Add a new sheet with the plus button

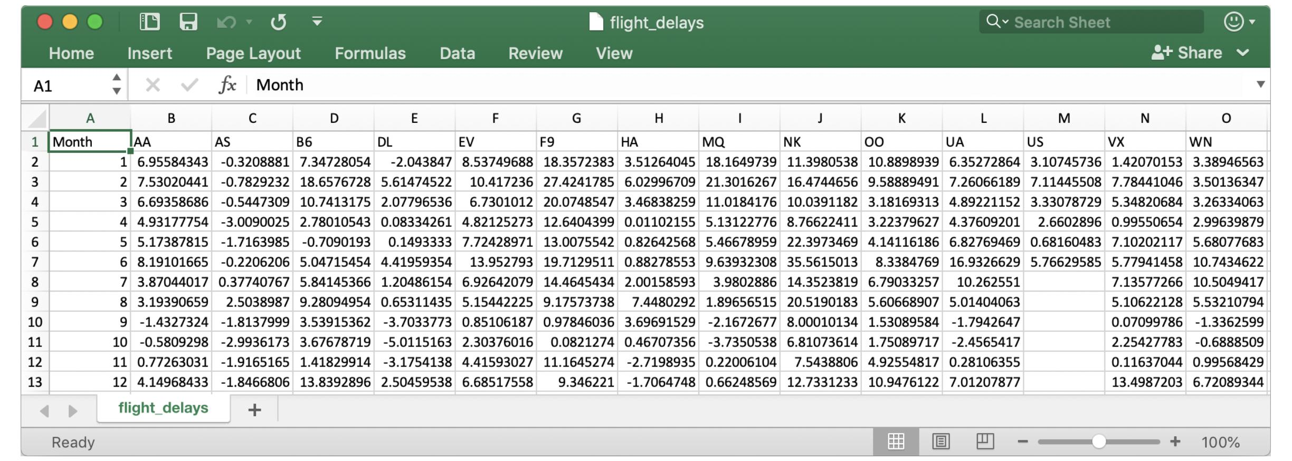[254, 410]
